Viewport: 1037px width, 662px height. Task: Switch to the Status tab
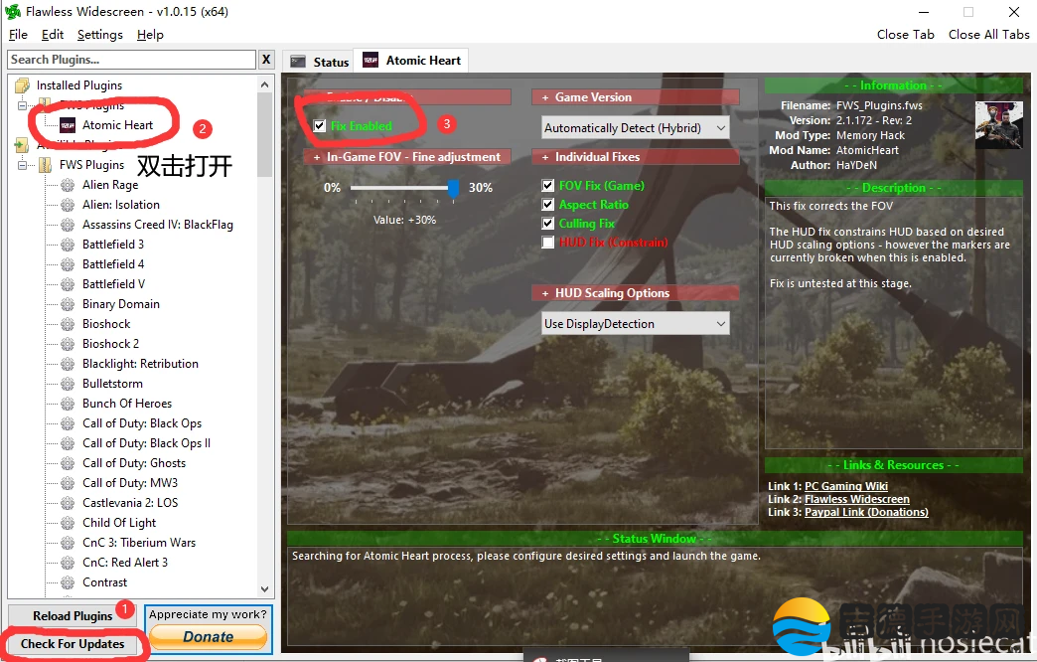(x=320, y=62)
